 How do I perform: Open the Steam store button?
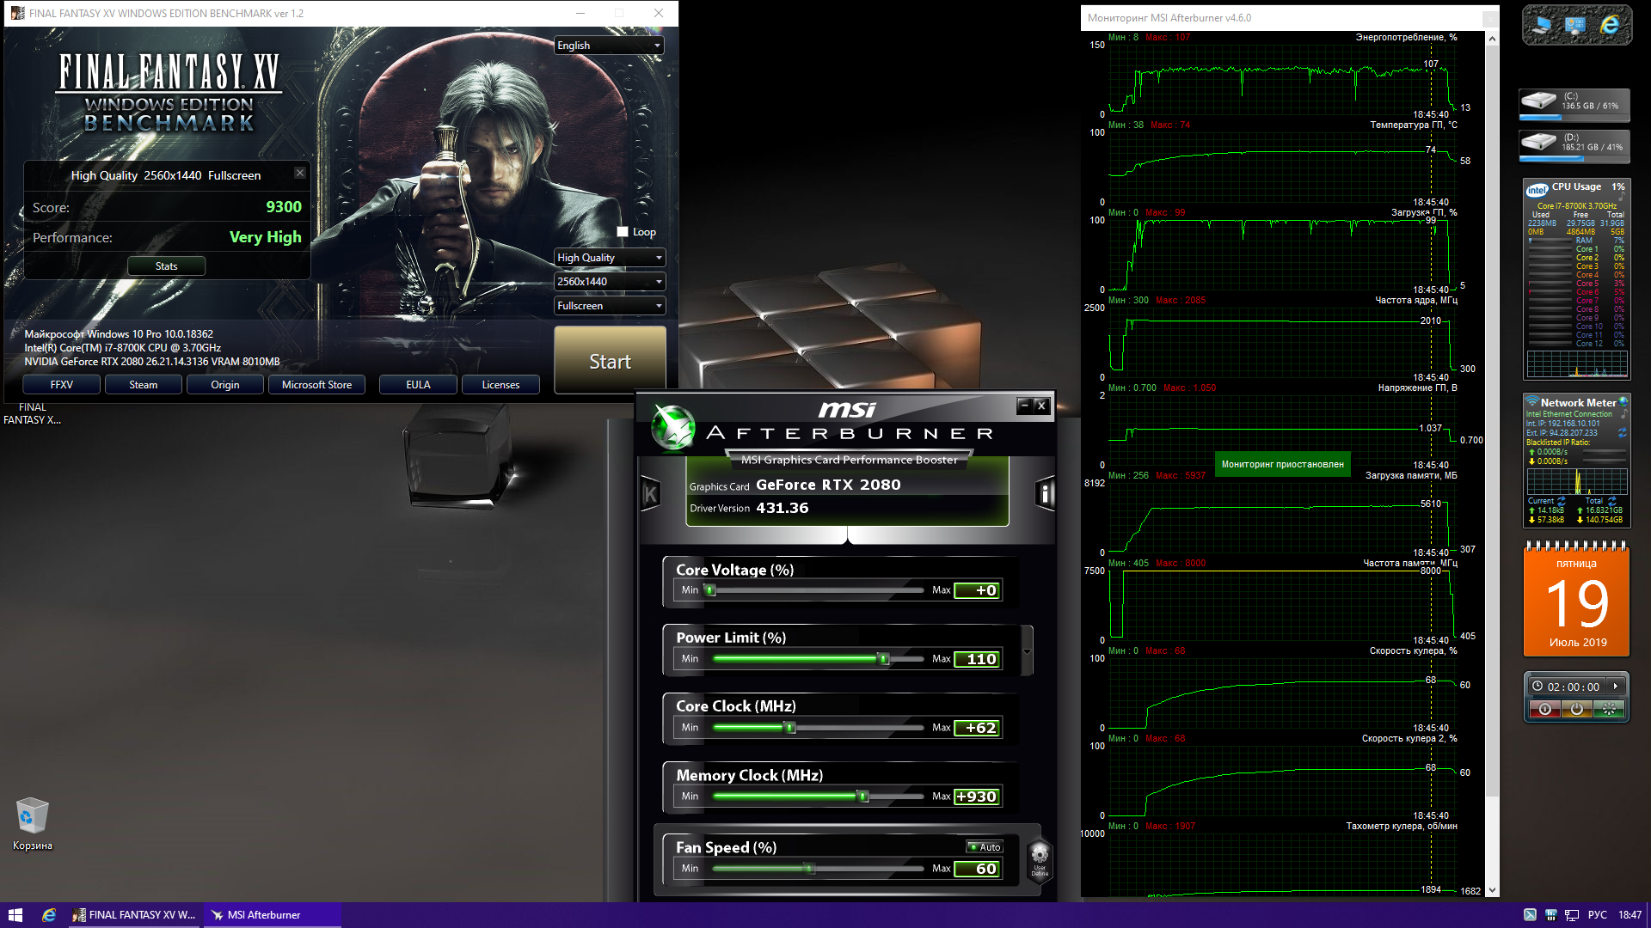tap(143, 385)
